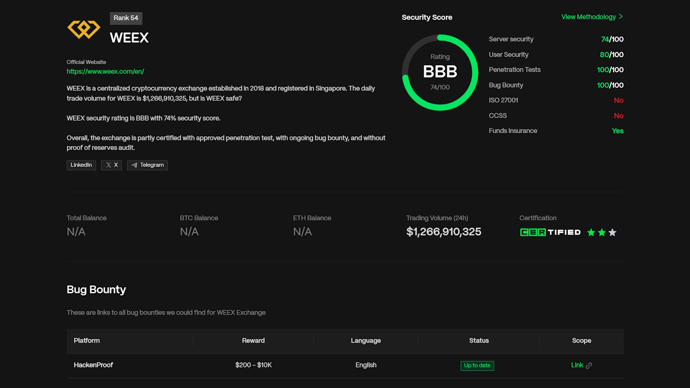Select the Platform column header
This screenshot has width=690, height=388.
coord(87,341)
